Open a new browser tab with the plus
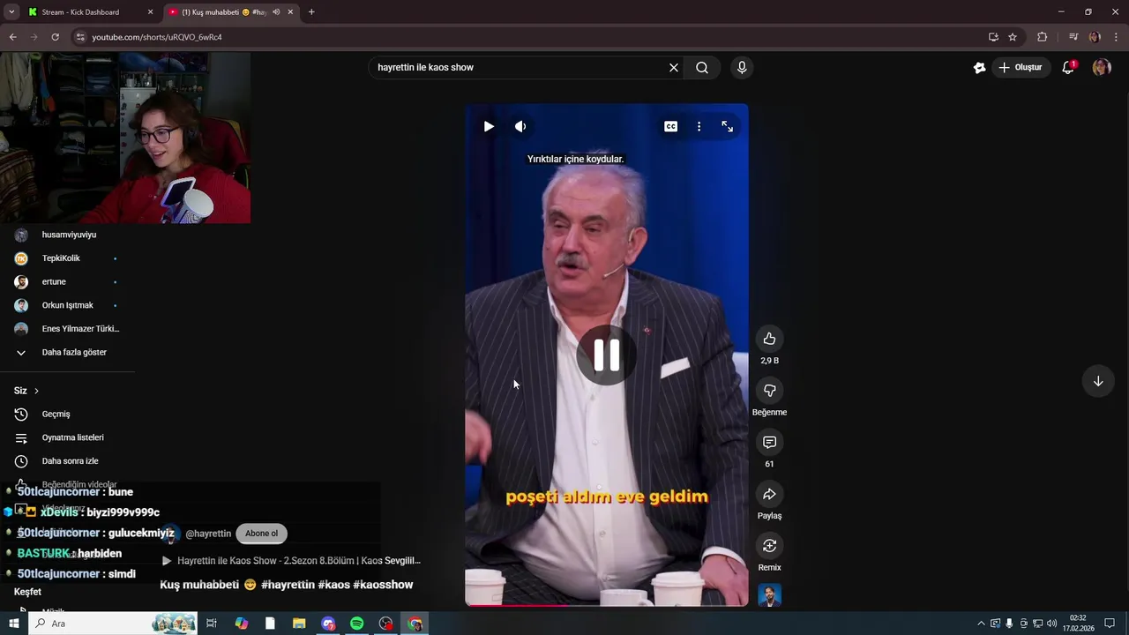This screenshot has width=1129, height=635. pos(311,12)
